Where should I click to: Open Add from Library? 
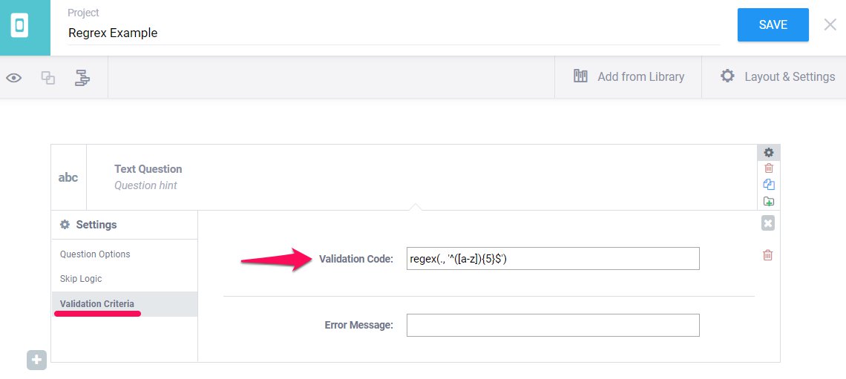(629, 76)
